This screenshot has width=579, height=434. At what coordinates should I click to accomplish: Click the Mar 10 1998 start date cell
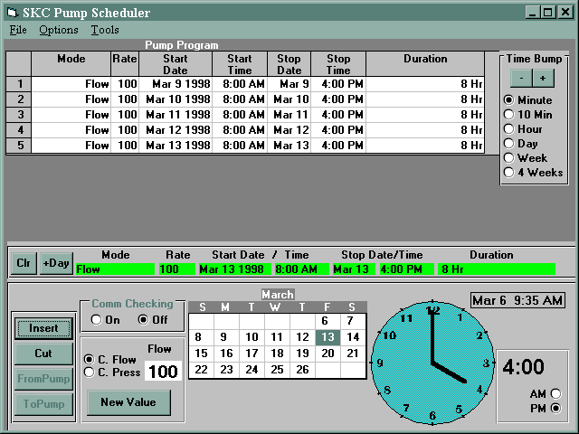point(176,99)
